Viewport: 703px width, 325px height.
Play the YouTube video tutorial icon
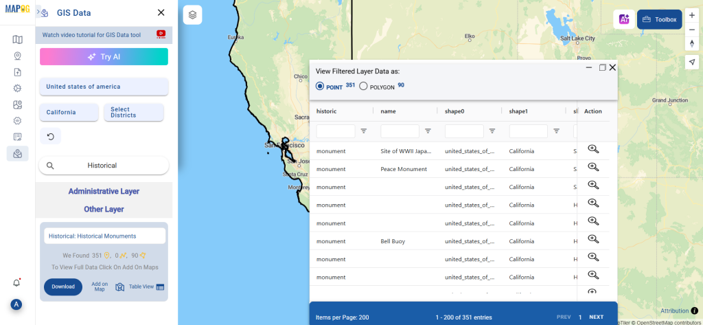161,34
